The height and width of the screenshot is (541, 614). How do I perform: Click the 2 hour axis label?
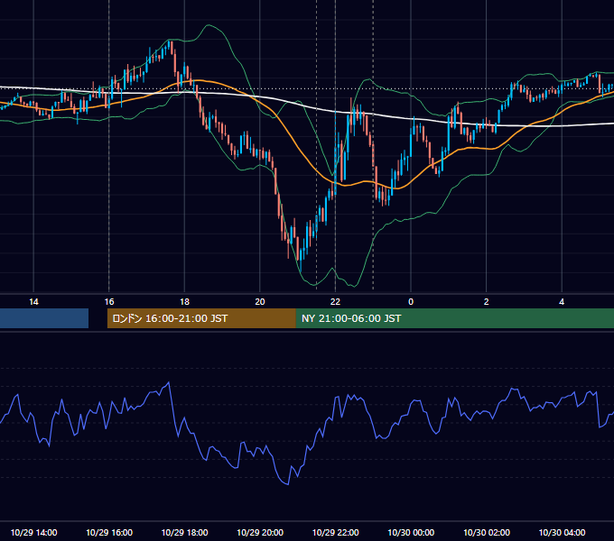point(487,302)
